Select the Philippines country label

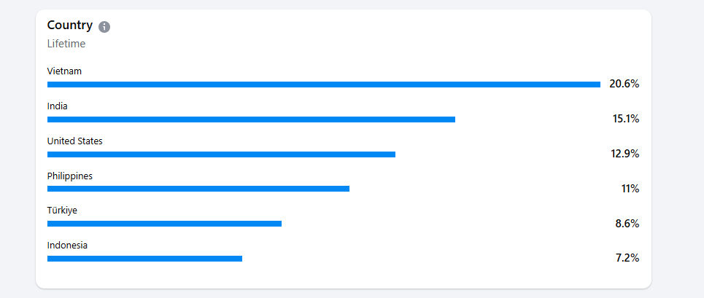70,176
